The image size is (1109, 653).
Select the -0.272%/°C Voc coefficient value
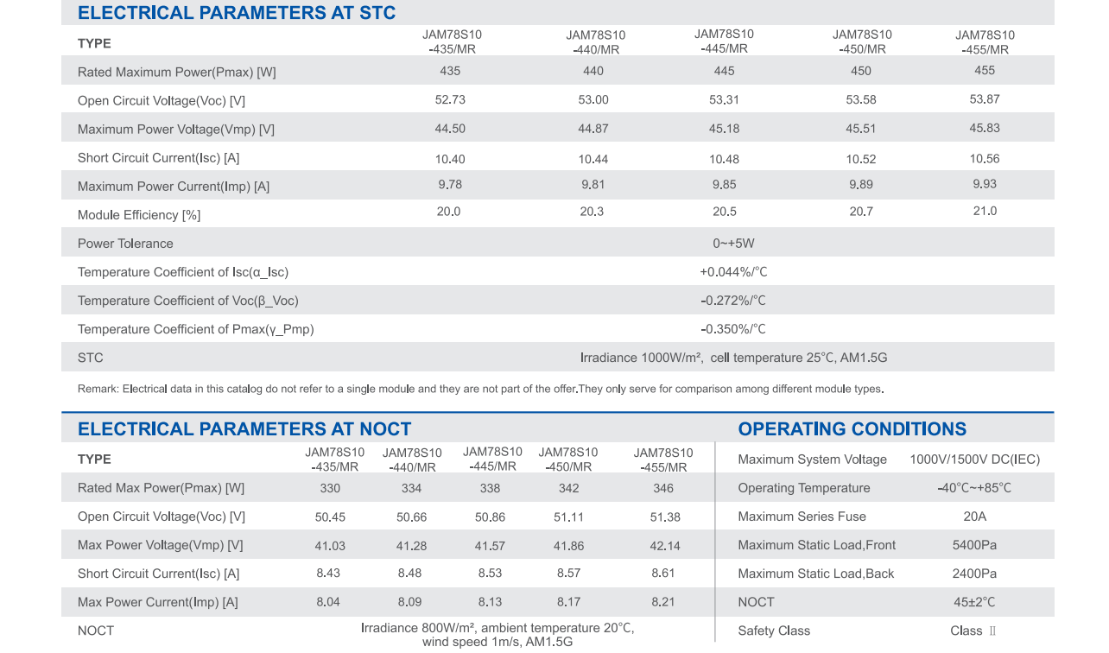tap(733, 301)
